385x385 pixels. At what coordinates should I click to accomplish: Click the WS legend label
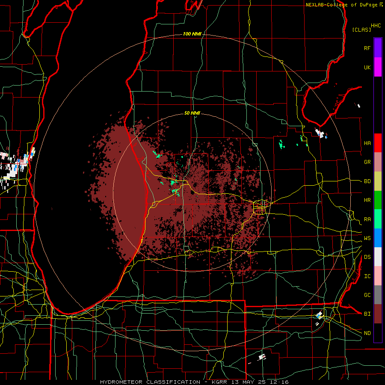(367, 238)
